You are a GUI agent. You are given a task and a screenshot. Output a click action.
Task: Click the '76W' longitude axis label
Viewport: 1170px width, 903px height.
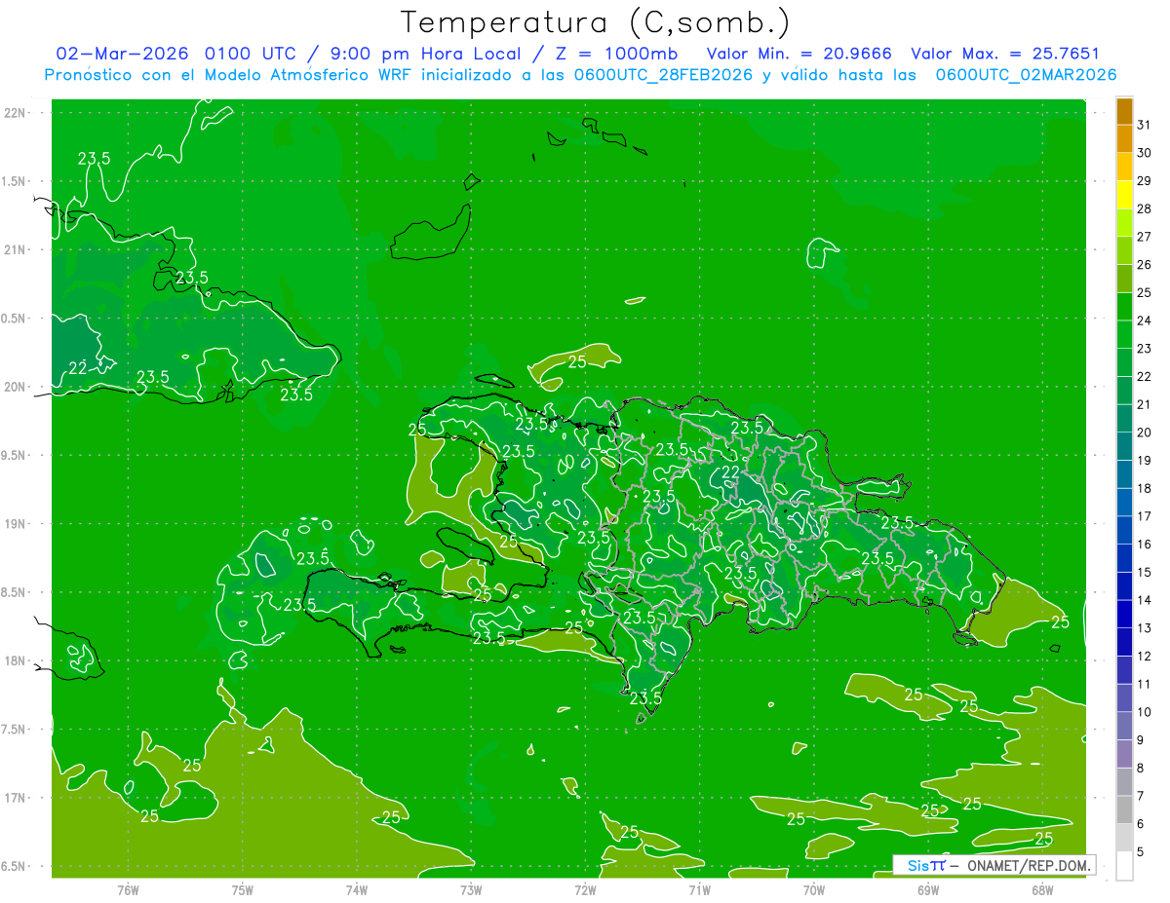point(128,890)
